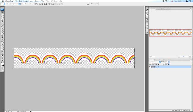This screenshot has width=193, height=112.
Task: Open the Window menu
Action: [54, 1]
